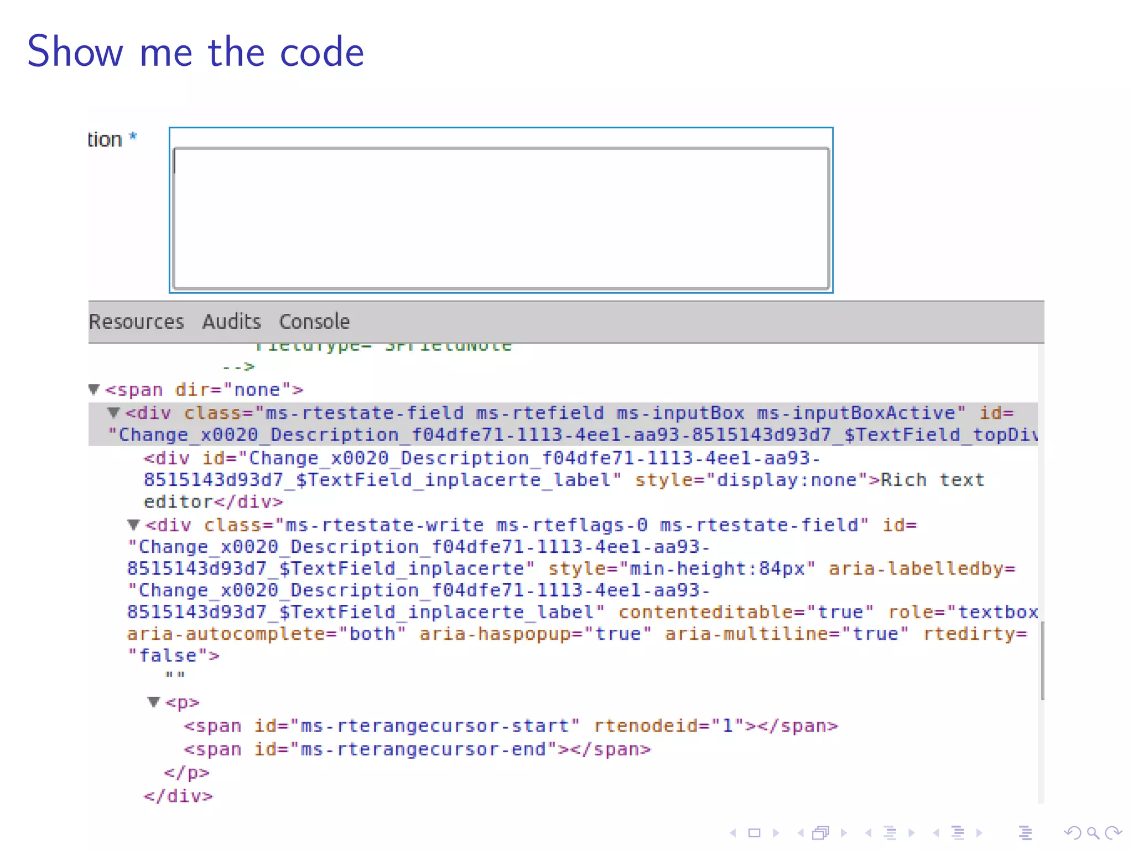This screenshot has height=850, width=1133.
Task: Open the Audits tab
Action: pos(231,322)
